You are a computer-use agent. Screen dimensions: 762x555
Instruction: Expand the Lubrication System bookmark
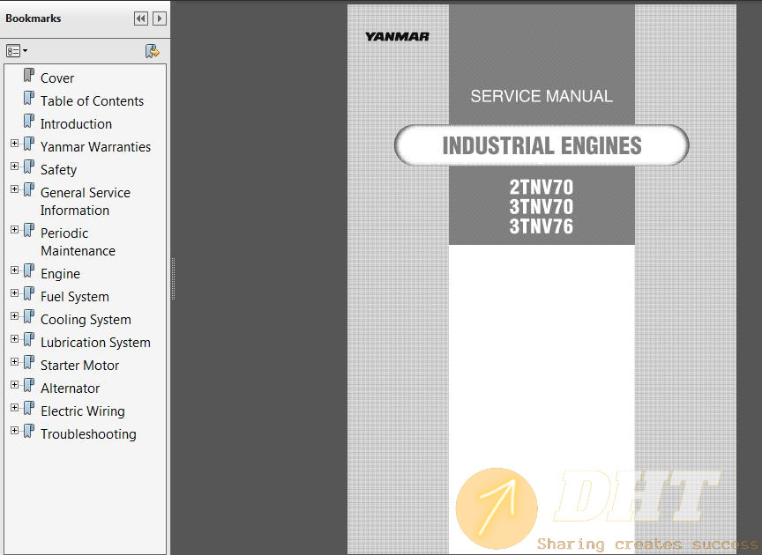(x=15, y=339)
